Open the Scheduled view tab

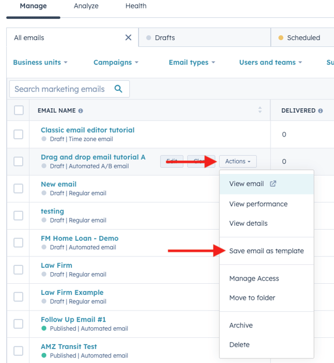tap(302, 37)
